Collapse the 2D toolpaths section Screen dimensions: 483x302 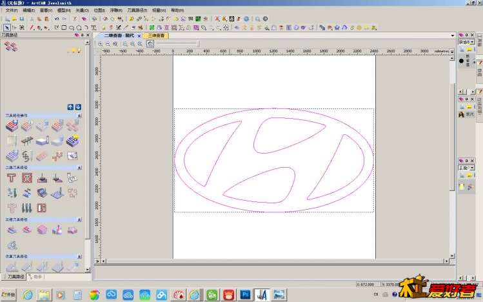pyautogui.click(x=79, y=168)
